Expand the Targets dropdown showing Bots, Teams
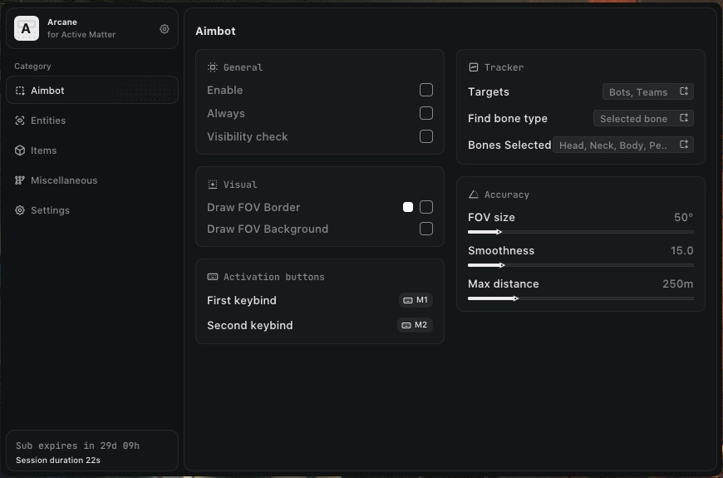This screenshot has width=723, height=478. click(647, 92)
